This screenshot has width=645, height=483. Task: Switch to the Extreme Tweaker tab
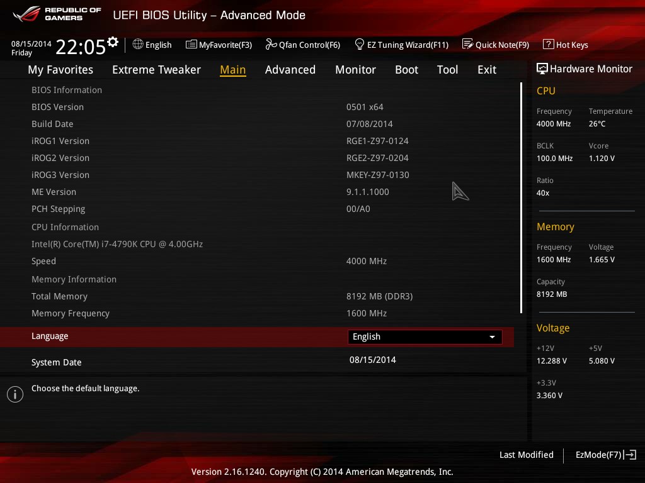[x=156, y=70]
